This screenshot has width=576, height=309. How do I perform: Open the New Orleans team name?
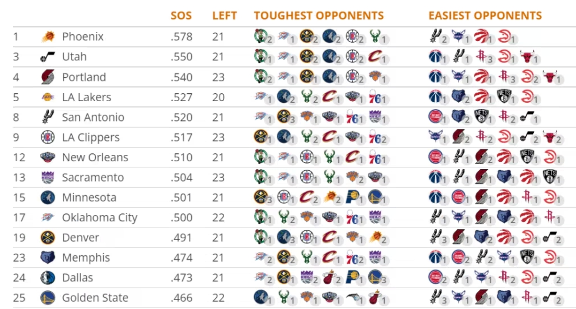(x=95, y=158)
